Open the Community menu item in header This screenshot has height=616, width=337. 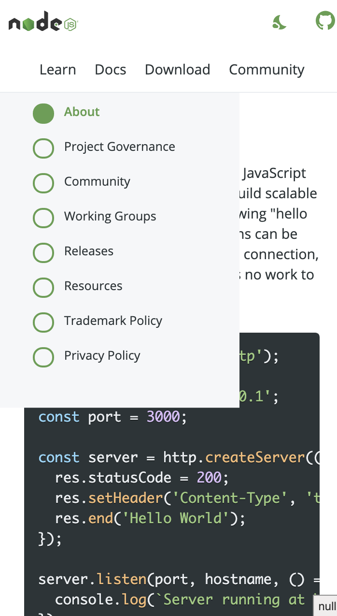click(x=267, y=70)
